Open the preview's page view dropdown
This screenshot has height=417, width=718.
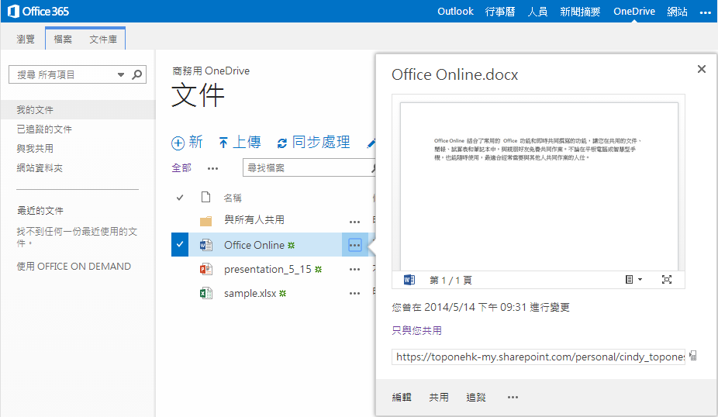633,280
